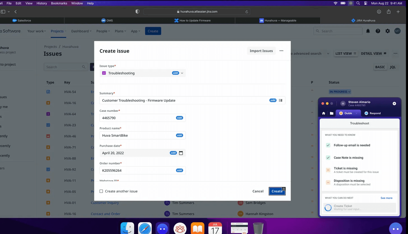Cancel the Create issue dialog
The image size is (408, 234).
[x=258, y=191]
